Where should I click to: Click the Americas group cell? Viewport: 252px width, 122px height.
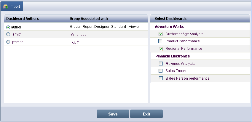pos(79,35)
